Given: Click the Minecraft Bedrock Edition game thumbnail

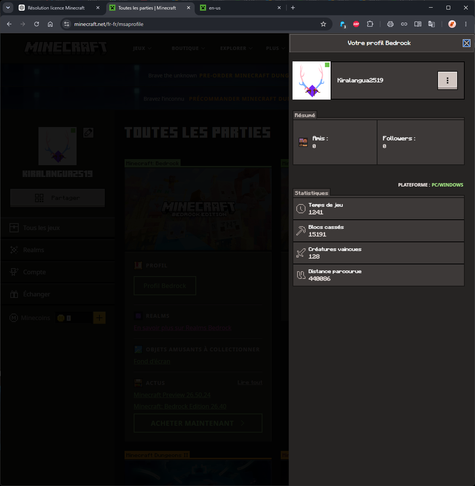Looking at the screenshot, I should (x=198, y=209).
